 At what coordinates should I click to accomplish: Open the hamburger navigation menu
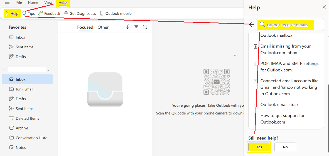tap(7, 2)
